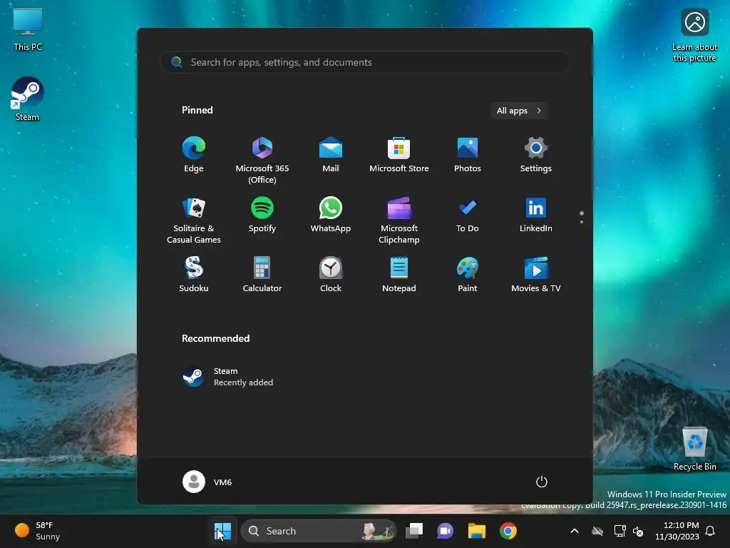730x548 pixels.
Task: Open Microsoft Store from pinned apps
Action: [x=399, y=155]
